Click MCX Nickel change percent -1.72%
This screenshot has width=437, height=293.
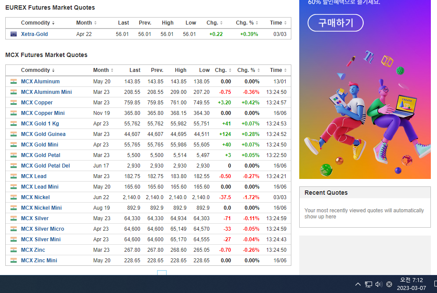251,197
